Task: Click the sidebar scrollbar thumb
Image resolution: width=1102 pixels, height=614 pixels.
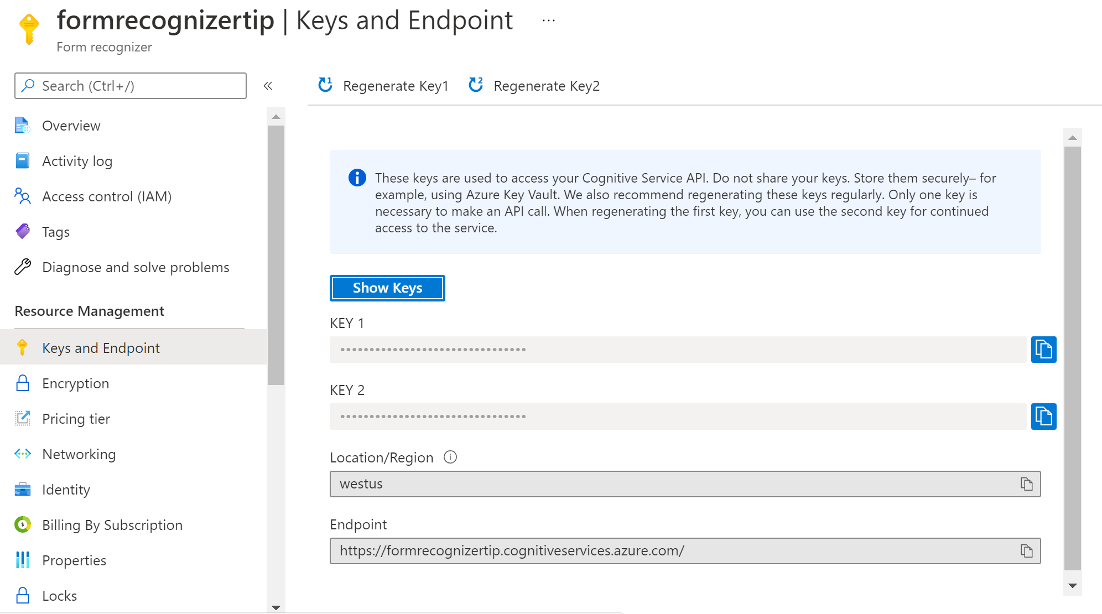Action: coord(276,255)
